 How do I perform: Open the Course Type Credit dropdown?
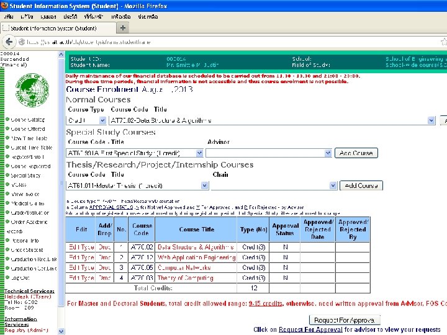(x=102, y=120)
